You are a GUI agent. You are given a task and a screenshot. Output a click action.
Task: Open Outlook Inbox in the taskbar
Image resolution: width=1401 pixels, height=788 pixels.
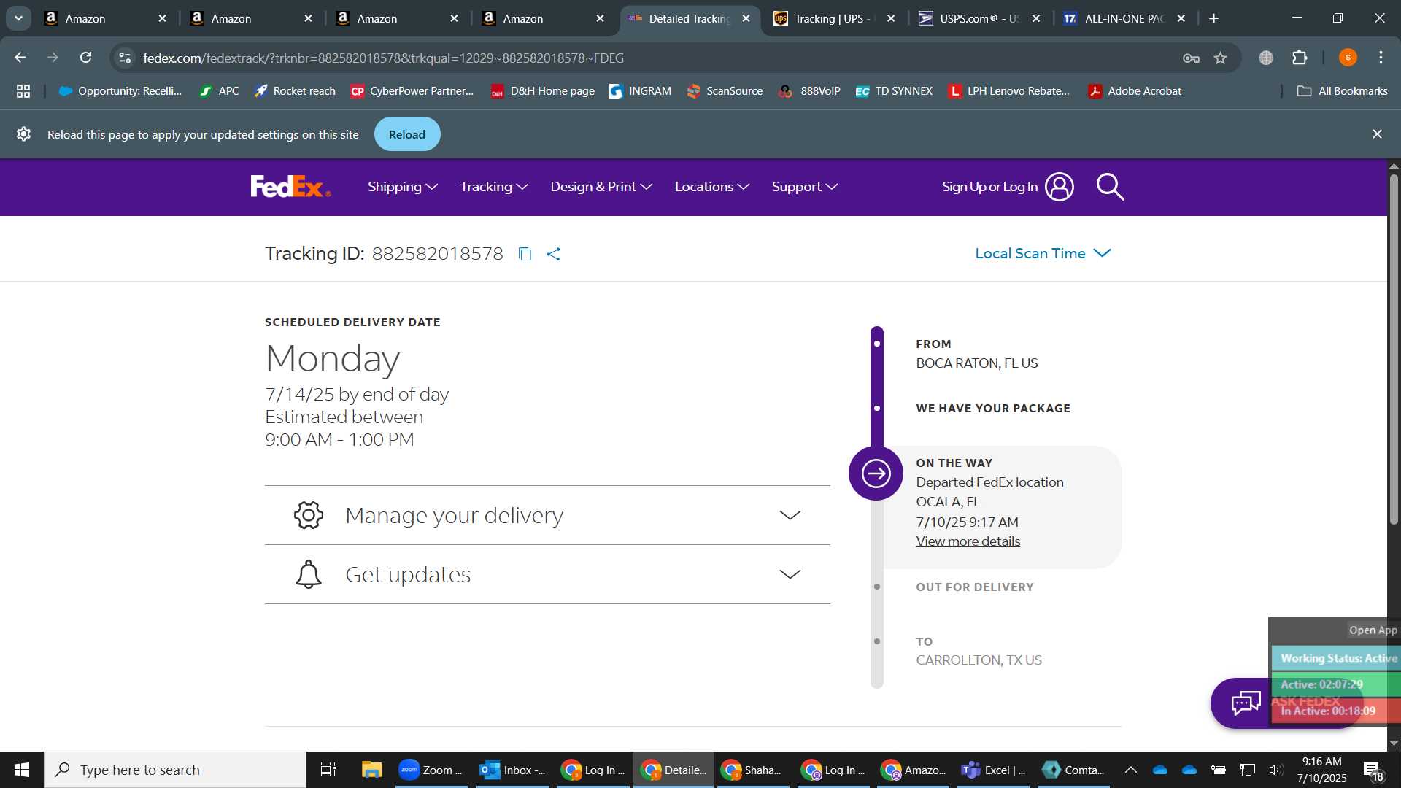(512, 770)
